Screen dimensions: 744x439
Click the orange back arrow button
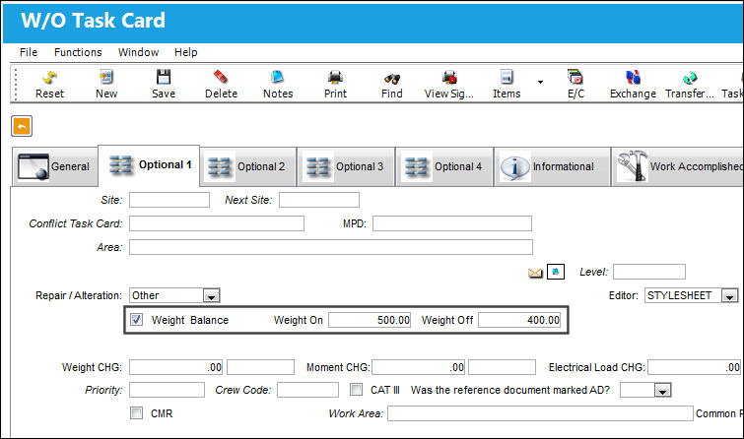tap(22, 126)
